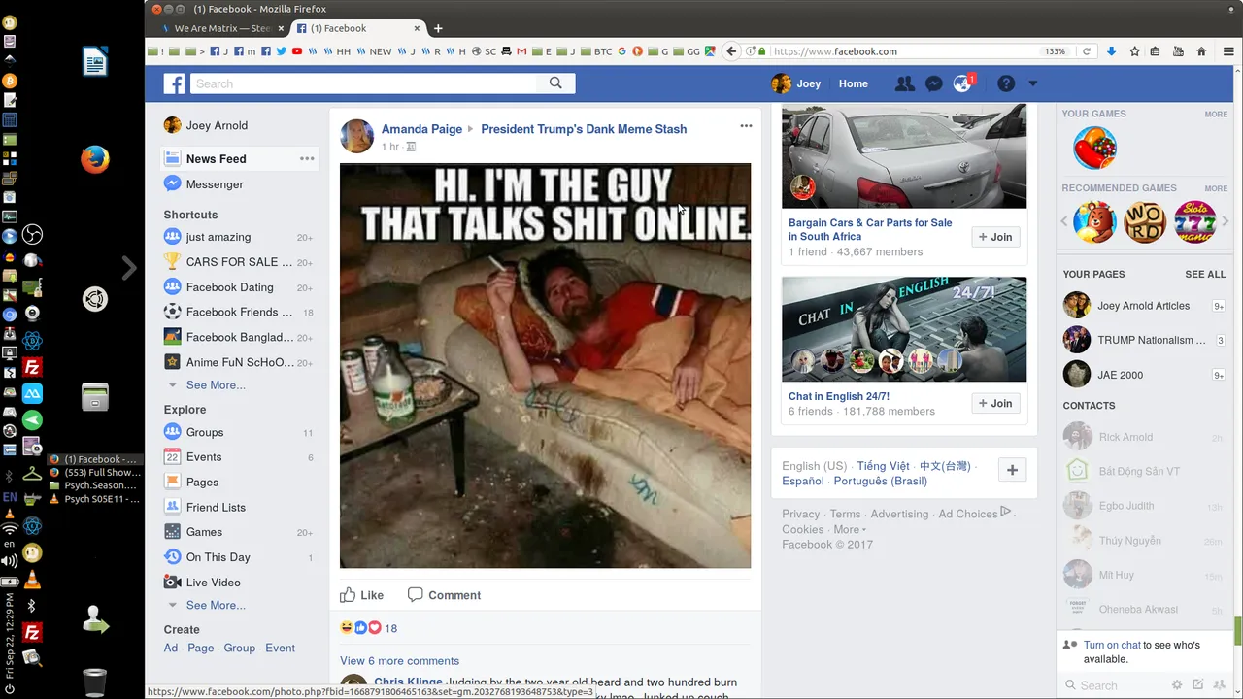The image size is (1243, 699).
Task: Open News Feed options ellipsis
Action: (307, 158)
